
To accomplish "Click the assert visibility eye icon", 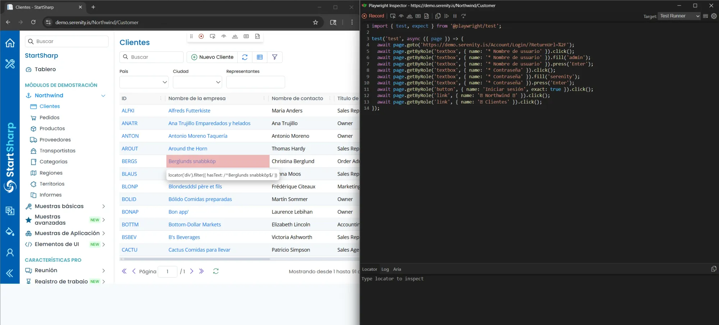I will [402, 16].
